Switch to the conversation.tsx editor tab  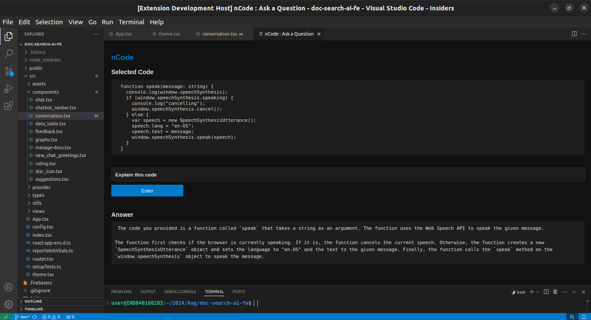(222, 34)
